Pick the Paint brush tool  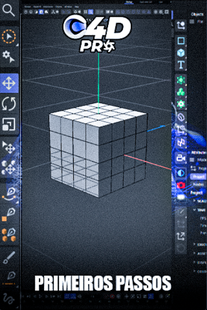(9, 258)
